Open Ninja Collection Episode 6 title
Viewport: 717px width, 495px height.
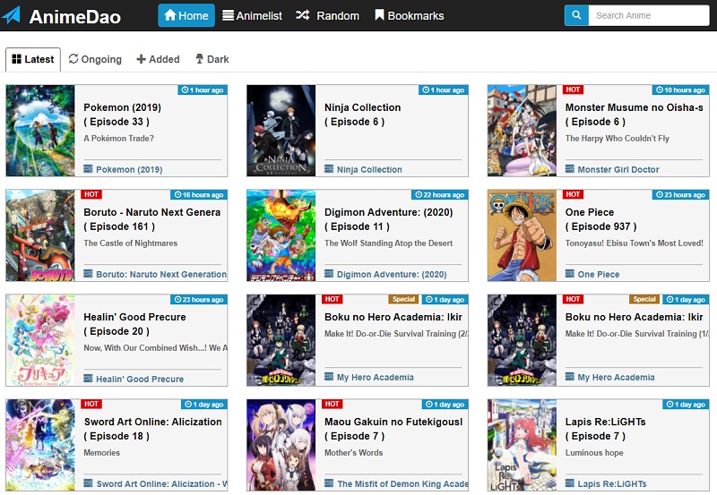click(363, 115)
